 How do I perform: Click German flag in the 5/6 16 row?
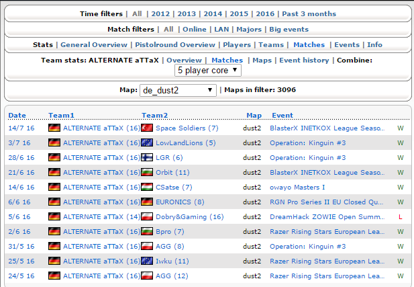[x=54, y=217]
